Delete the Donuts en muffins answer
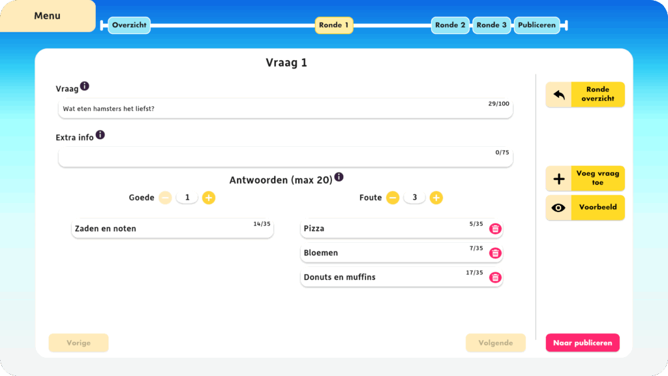668x376 pixels. pos(495,277)
